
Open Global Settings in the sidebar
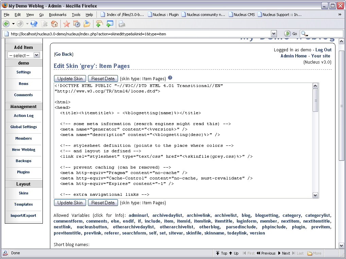coord(23,127)
